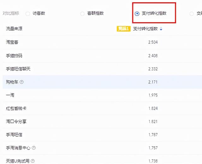
Task: Select the 访客数 radio button
Action: pos(27,14)
